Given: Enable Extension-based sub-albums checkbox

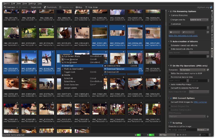Looking at the screenshot, I should tap(170, 46).
